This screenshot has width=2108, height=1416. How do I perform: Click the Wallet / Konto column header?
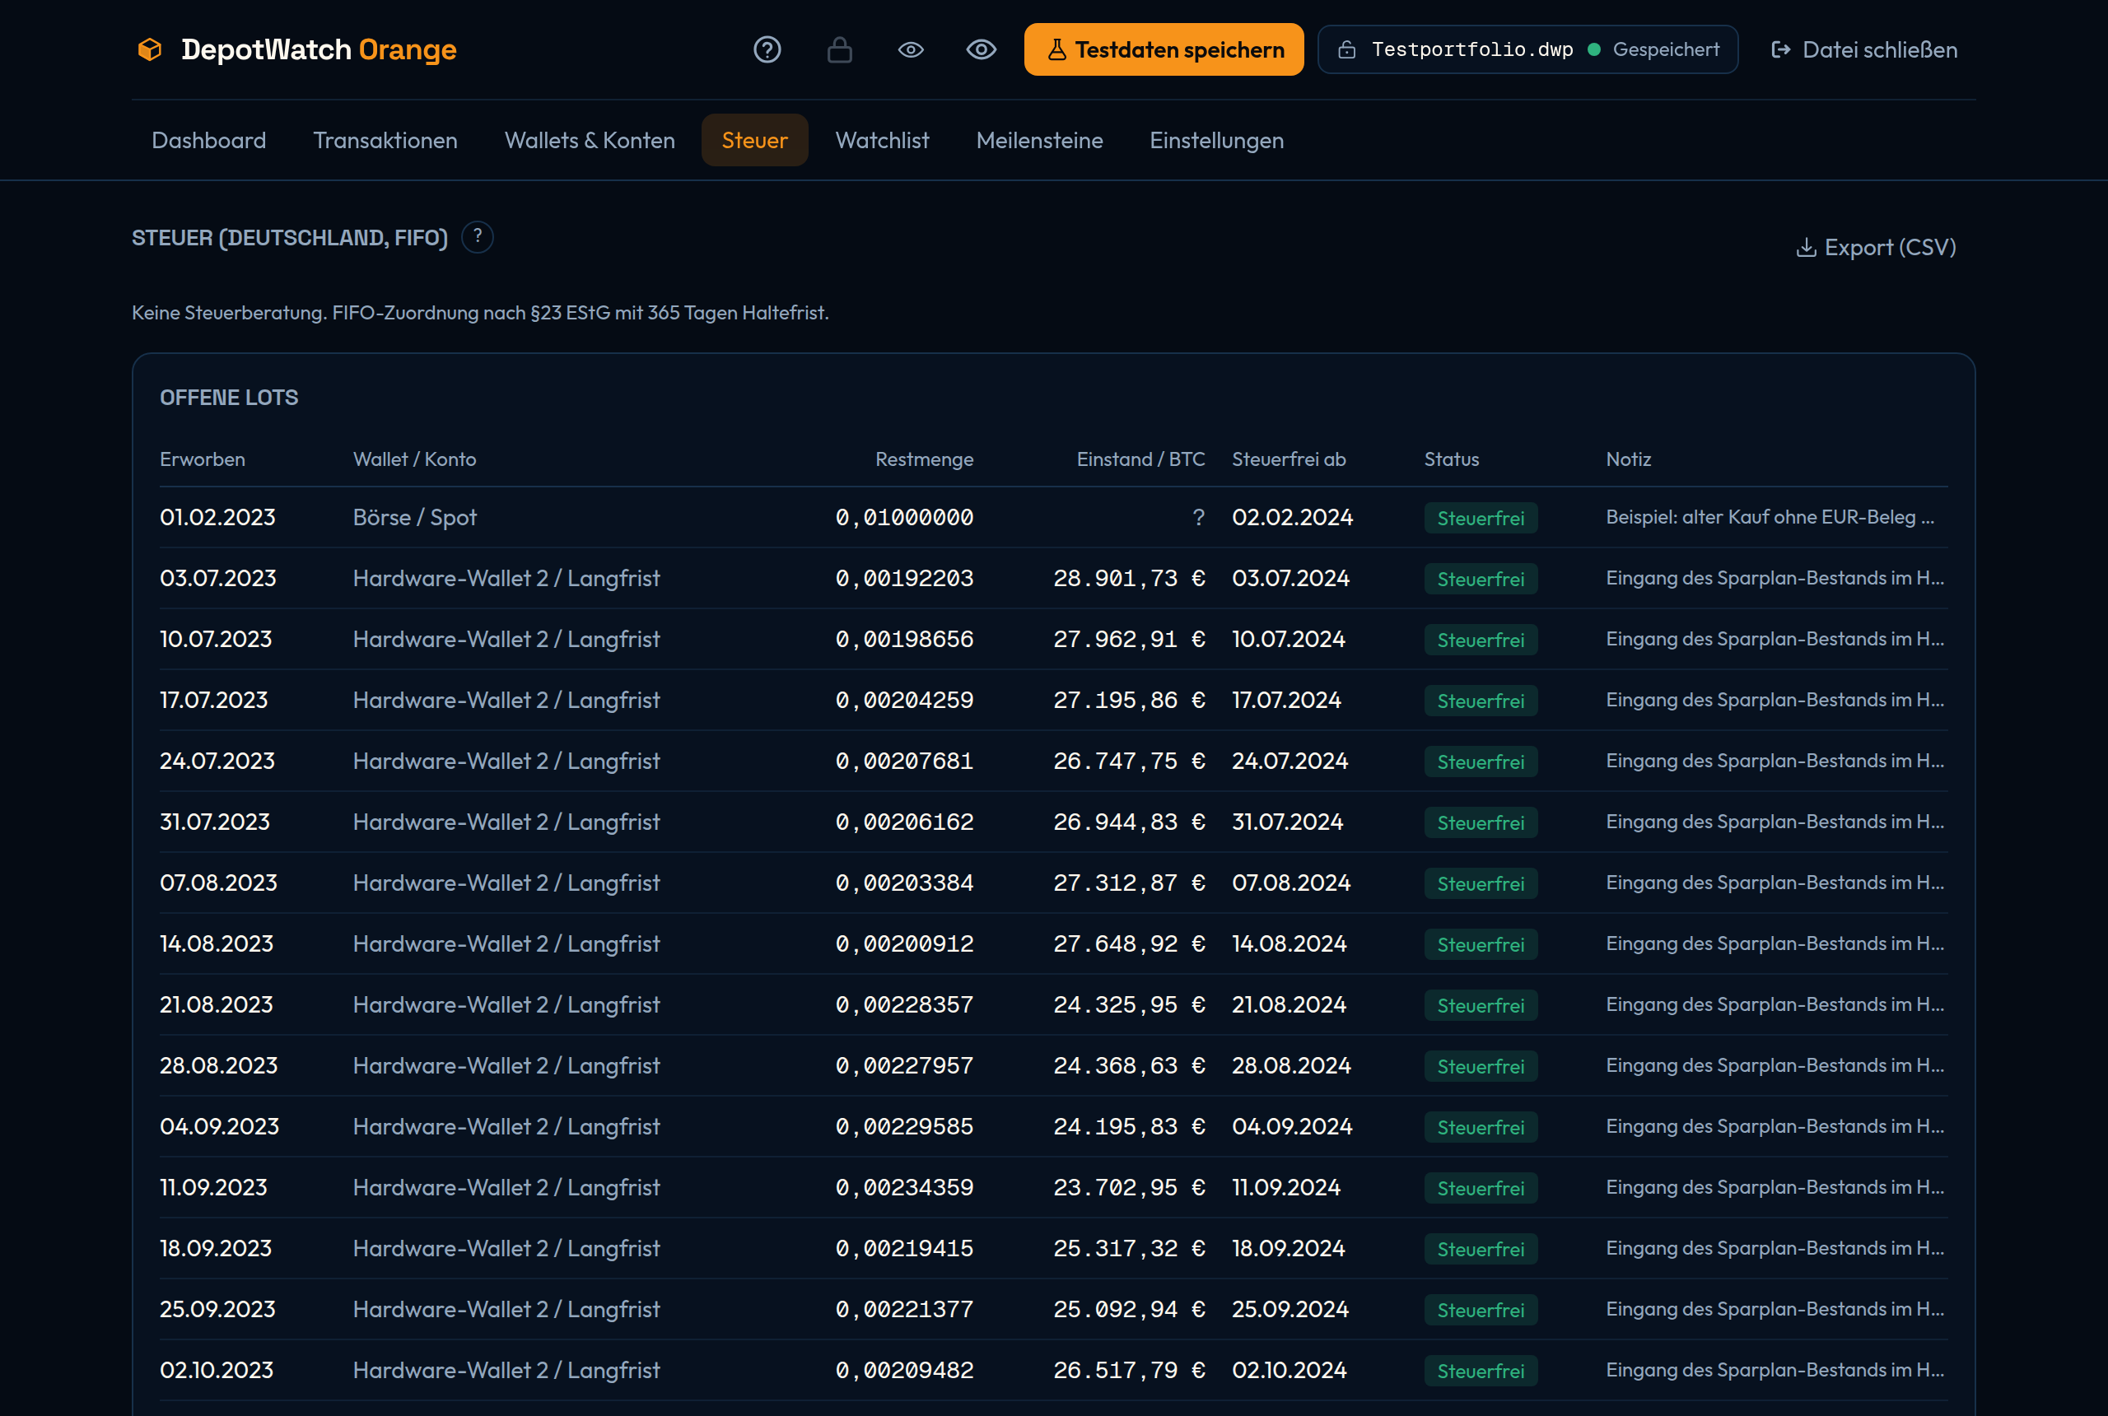tap(414, 459)
